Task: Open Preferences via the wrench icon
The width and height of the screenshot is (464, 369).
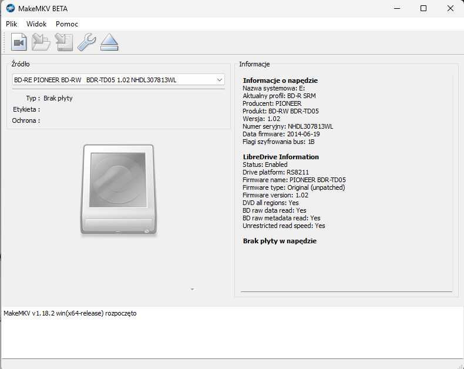Action: pyautogui.click(x=87, y=42)
